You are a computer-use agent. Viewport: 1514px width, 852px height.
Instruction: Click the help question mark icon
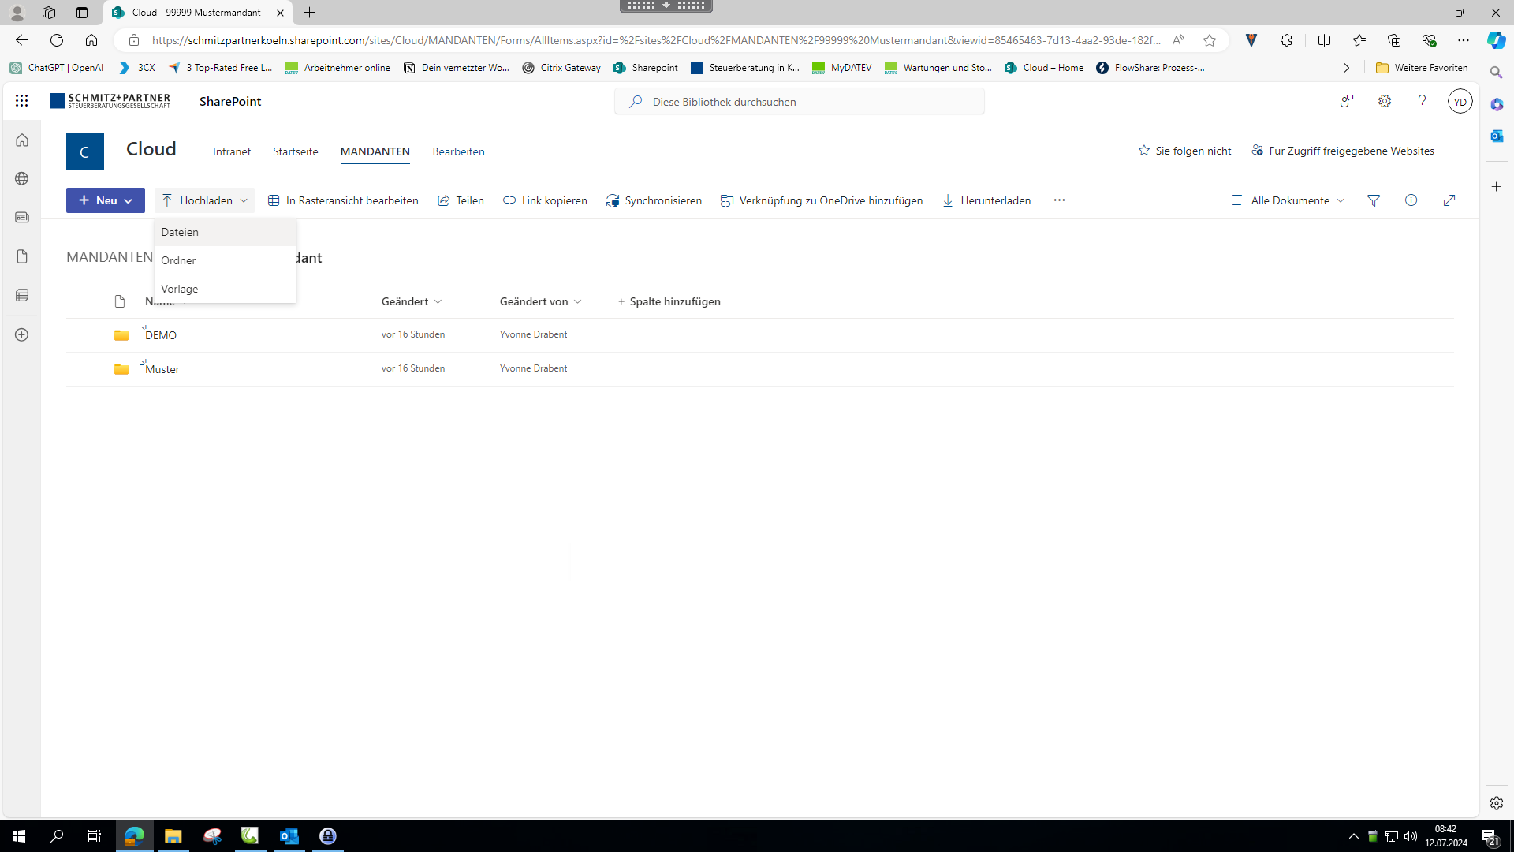tap(1422, 101)
